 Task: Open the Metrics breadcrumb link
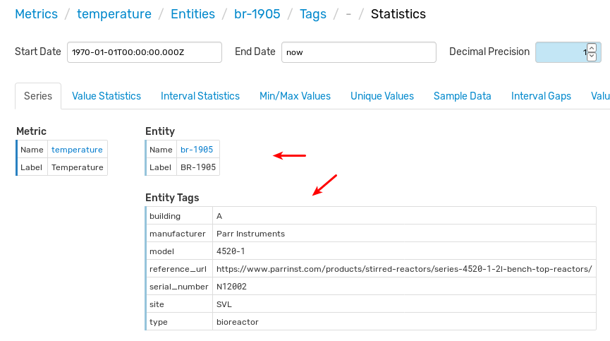pos(36,14)
